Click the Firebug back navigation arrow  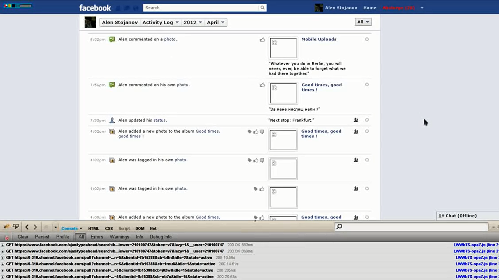27,227
